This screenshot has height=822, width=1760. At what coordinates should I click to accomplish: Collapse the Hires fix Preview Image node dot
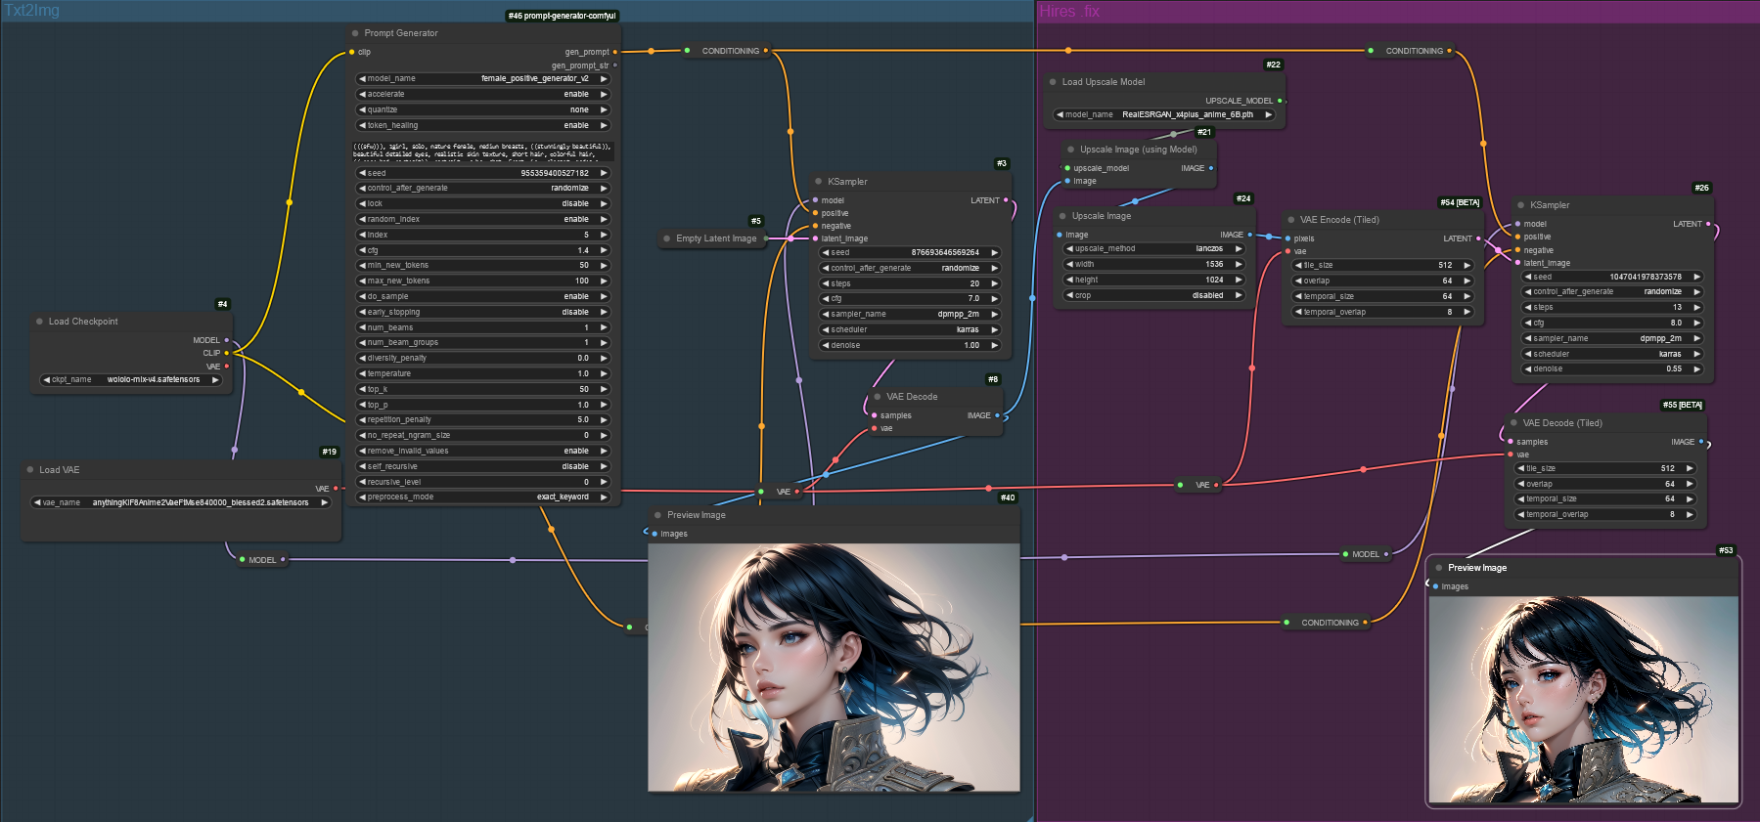click(1439, 568)
